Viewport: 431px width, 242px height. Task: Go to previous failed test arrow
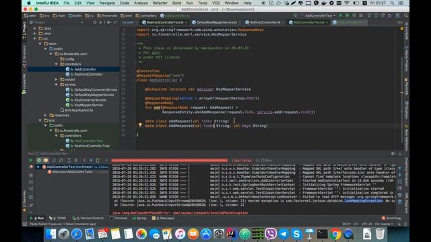[x=84, y=160]
